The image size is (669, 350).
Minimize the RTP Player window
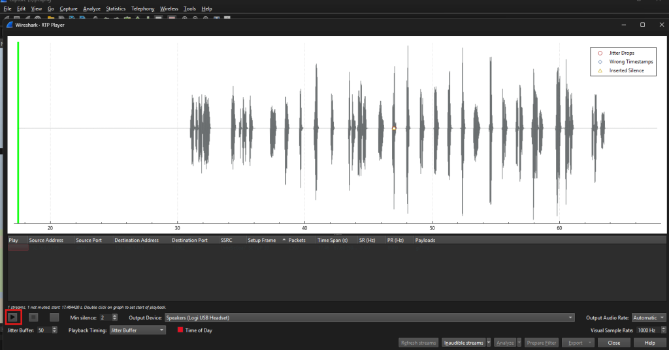624,25
